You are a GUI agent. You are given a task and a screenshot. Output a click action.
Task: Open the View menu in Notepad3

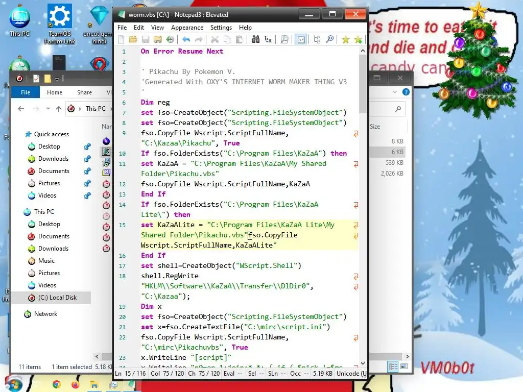pyautogui.click(x=157, y=28)
